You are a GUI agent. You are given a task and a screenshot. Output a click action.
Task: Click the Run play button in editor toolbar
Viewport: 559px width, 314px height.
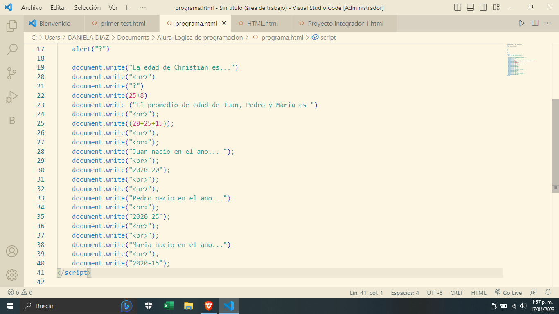click(x=521, y=23)
